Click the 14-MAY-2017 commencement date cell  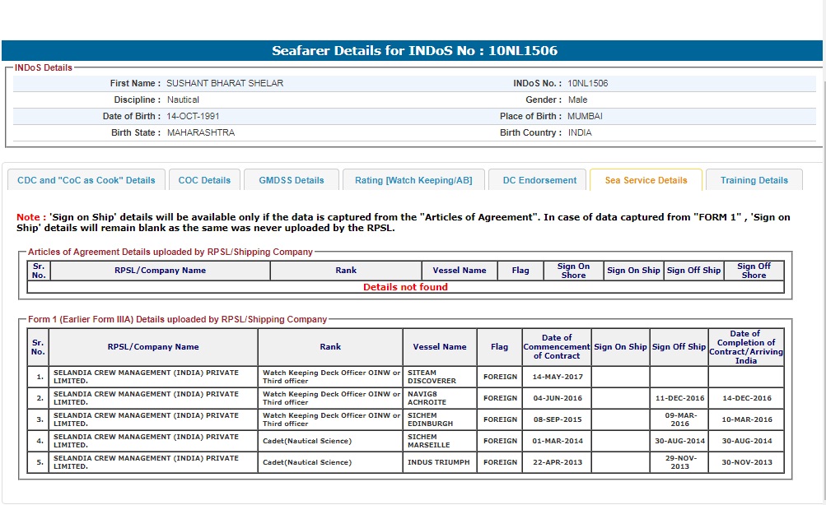pyautogui.click(x=557, y=377)
